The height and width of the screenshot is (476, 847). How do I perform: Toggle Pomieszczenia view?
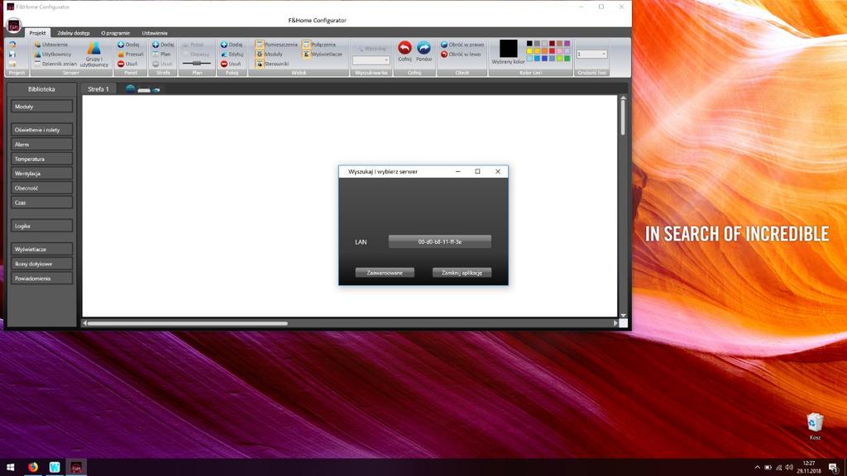[x=276, y=45]
